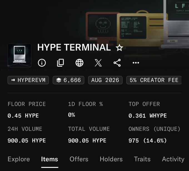Click the 900.05 HYPE value under 24H VOLUME

point(27,140)
